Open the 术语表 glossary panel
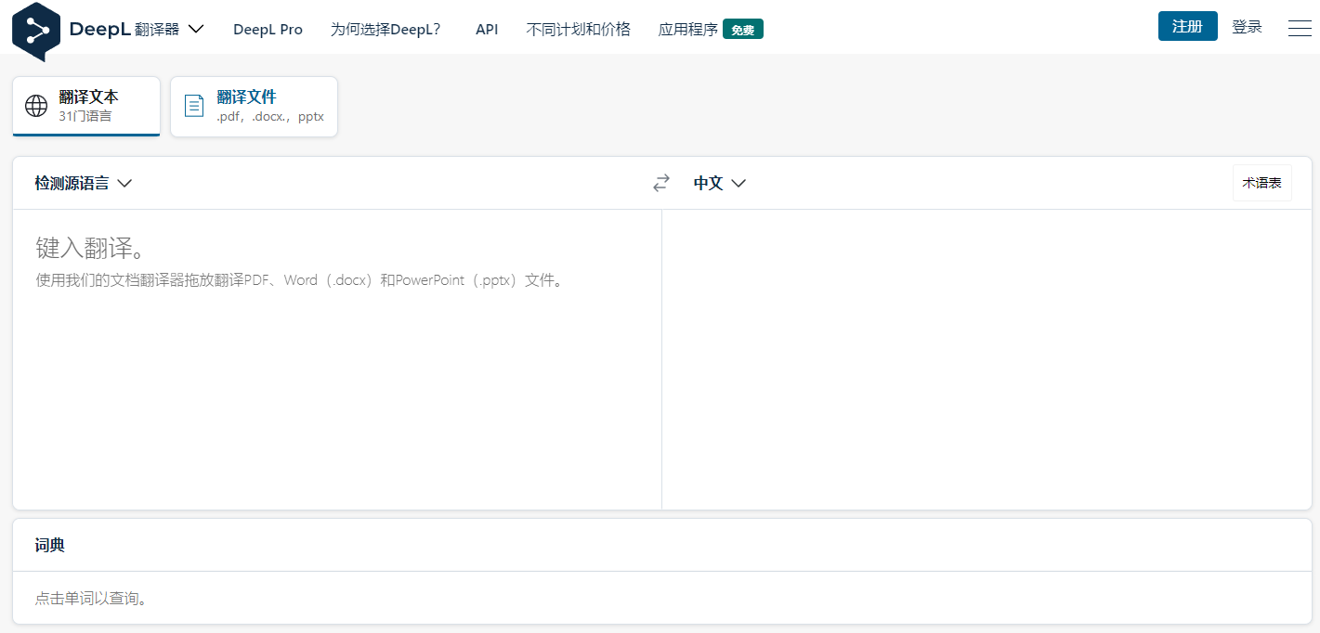 (1261, 183)
